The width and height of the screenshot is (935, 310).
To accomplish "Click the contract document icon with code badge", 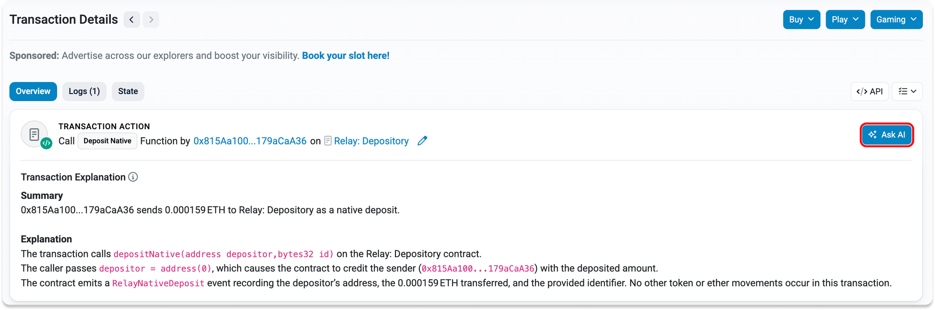I will [35, 135].
